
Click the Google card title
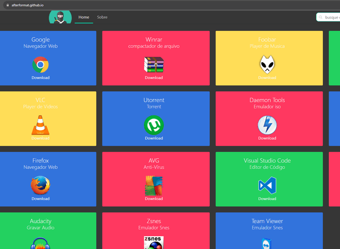40,39
